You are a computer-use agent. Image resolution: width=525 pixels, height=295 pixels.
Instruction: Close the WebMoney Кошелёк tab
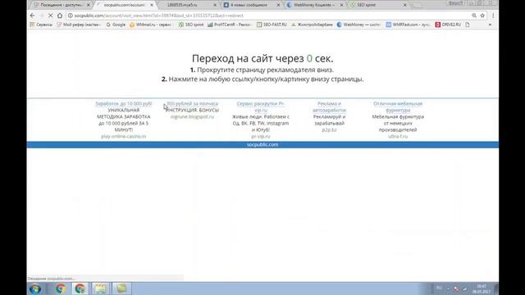point(341,5)
